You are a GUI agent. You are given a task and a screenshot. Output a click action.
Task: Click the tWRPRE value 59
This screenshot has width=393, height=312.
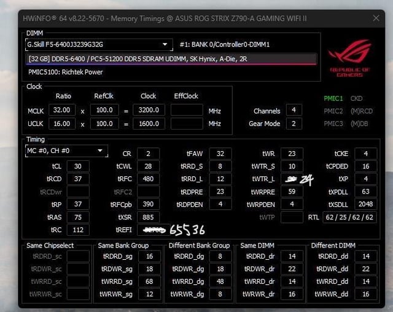tap(292, 192)
